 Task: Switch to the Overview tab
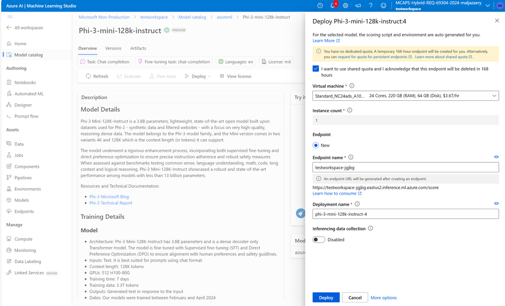coord(87,48)
